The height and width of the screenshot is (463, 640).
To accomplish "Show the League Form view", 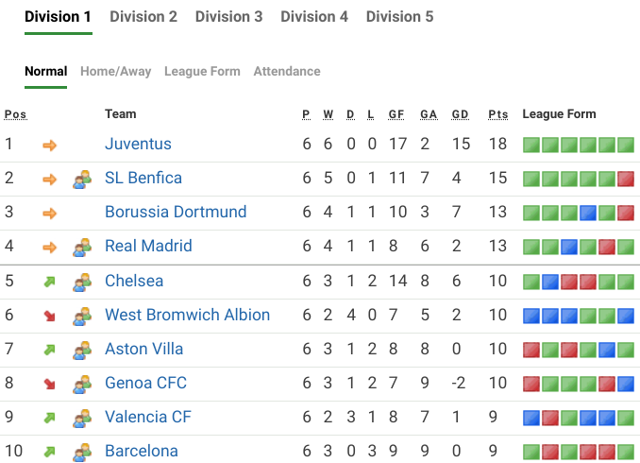I will pos(202,71).
